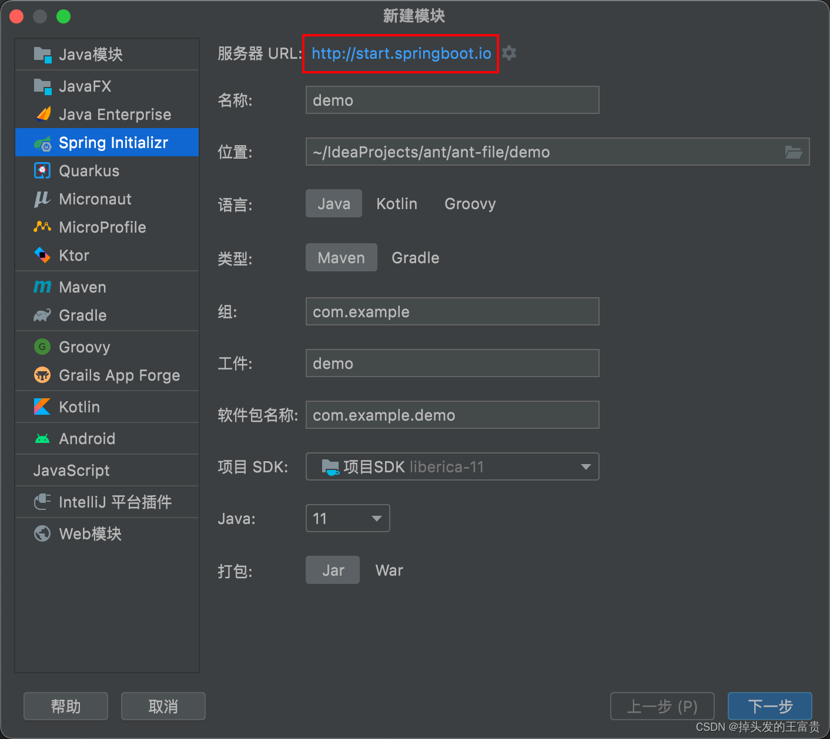Click the green Groovy G icon
830x739 pixels.
[42, 347]
